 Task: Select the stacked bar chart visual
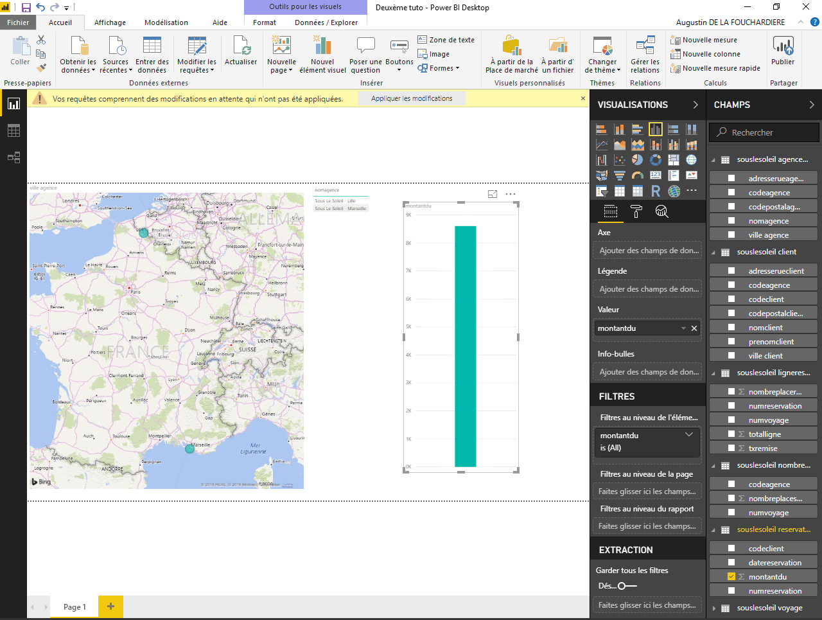pyautogui.click(x=602, y=129)
